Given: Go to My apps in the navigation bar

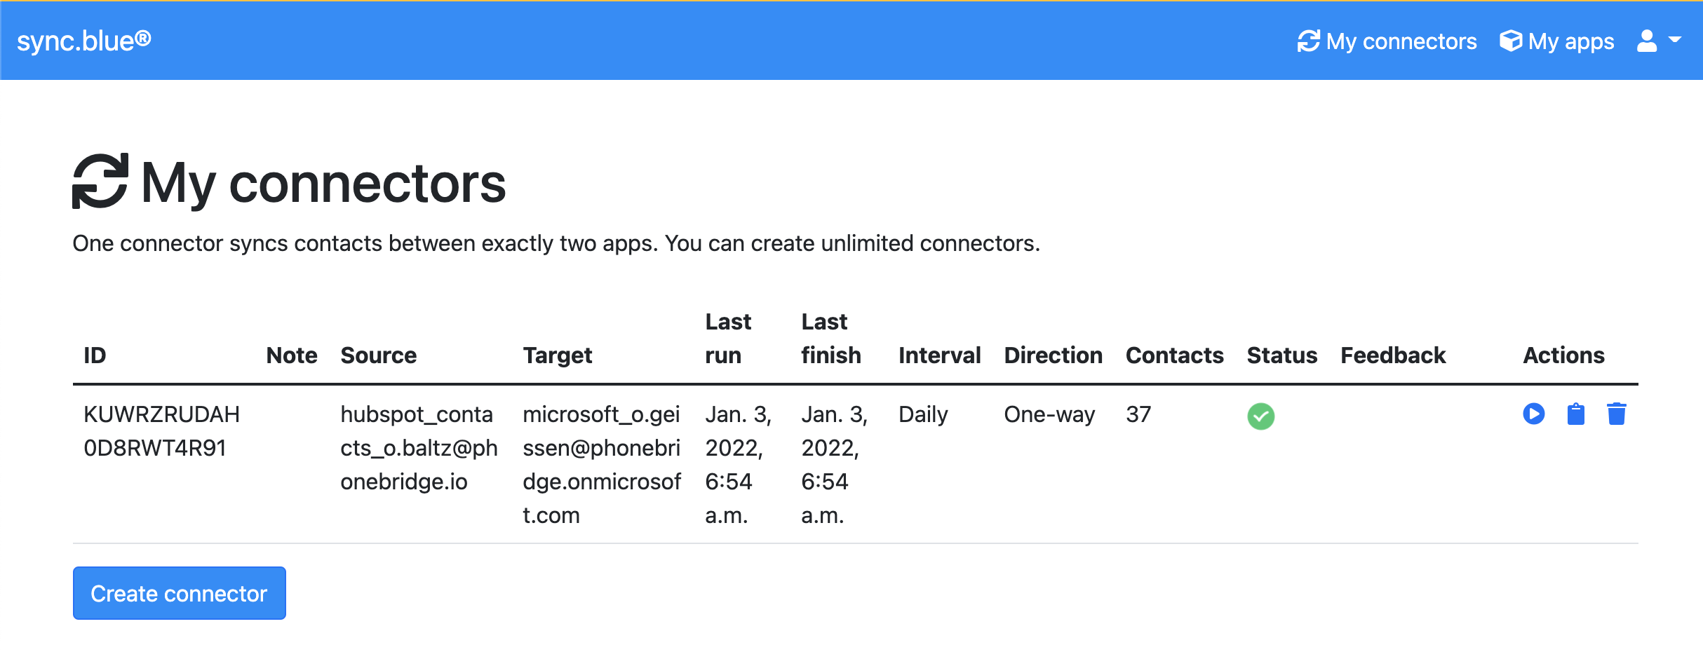Looking at the screenshot, I should 1556,41.
